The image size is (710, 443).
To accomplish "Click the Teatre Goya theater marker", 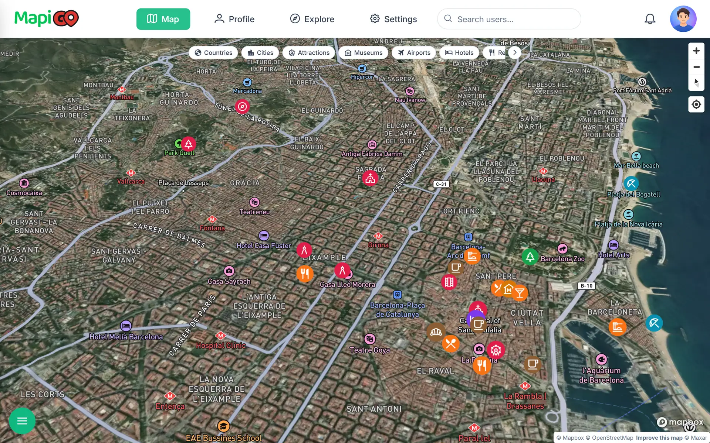I will click(x=370, y=339).
